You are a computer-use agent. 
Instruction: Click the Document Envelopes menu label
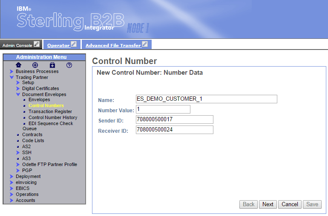coord(44,95)
